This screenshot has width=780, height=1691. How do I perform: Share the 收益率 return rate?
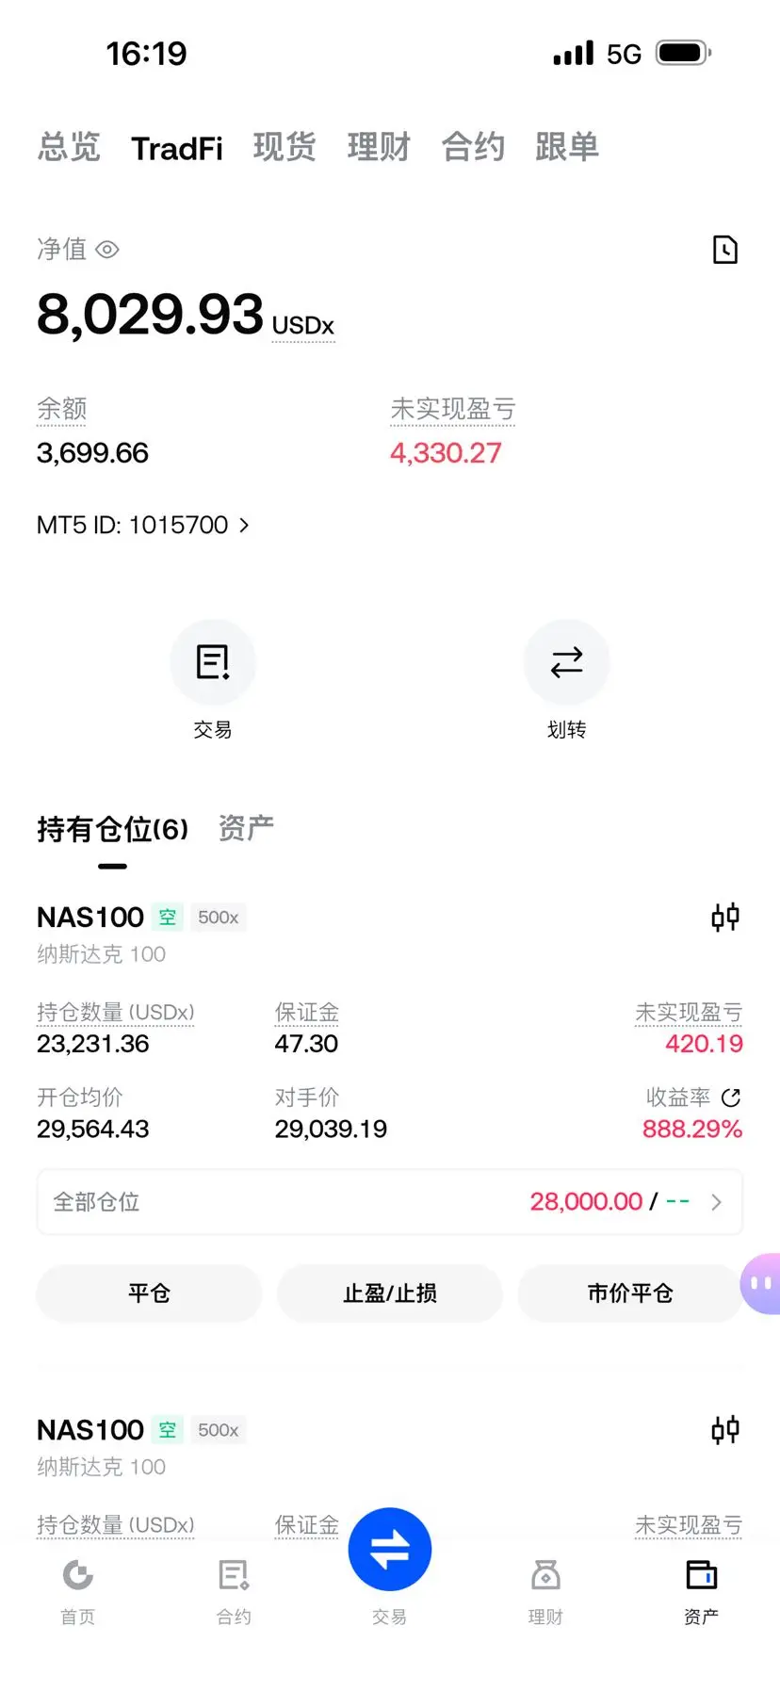(731, 1098)
